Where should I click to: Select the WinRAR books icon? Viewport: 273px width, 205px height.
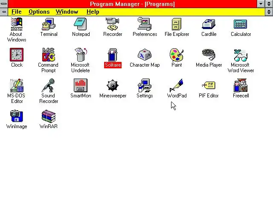click(49, 116)
